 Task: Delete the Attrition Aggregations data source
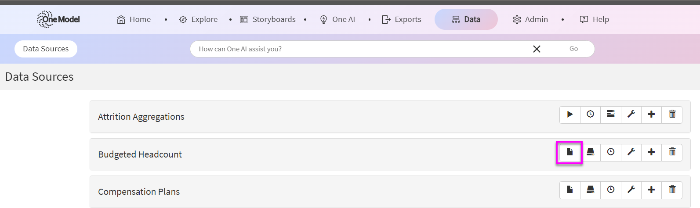pos(672,115)
